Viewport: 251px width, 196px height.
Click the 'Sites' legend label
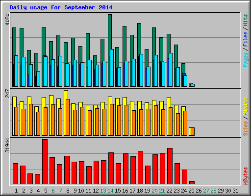(x=246, y=128)
